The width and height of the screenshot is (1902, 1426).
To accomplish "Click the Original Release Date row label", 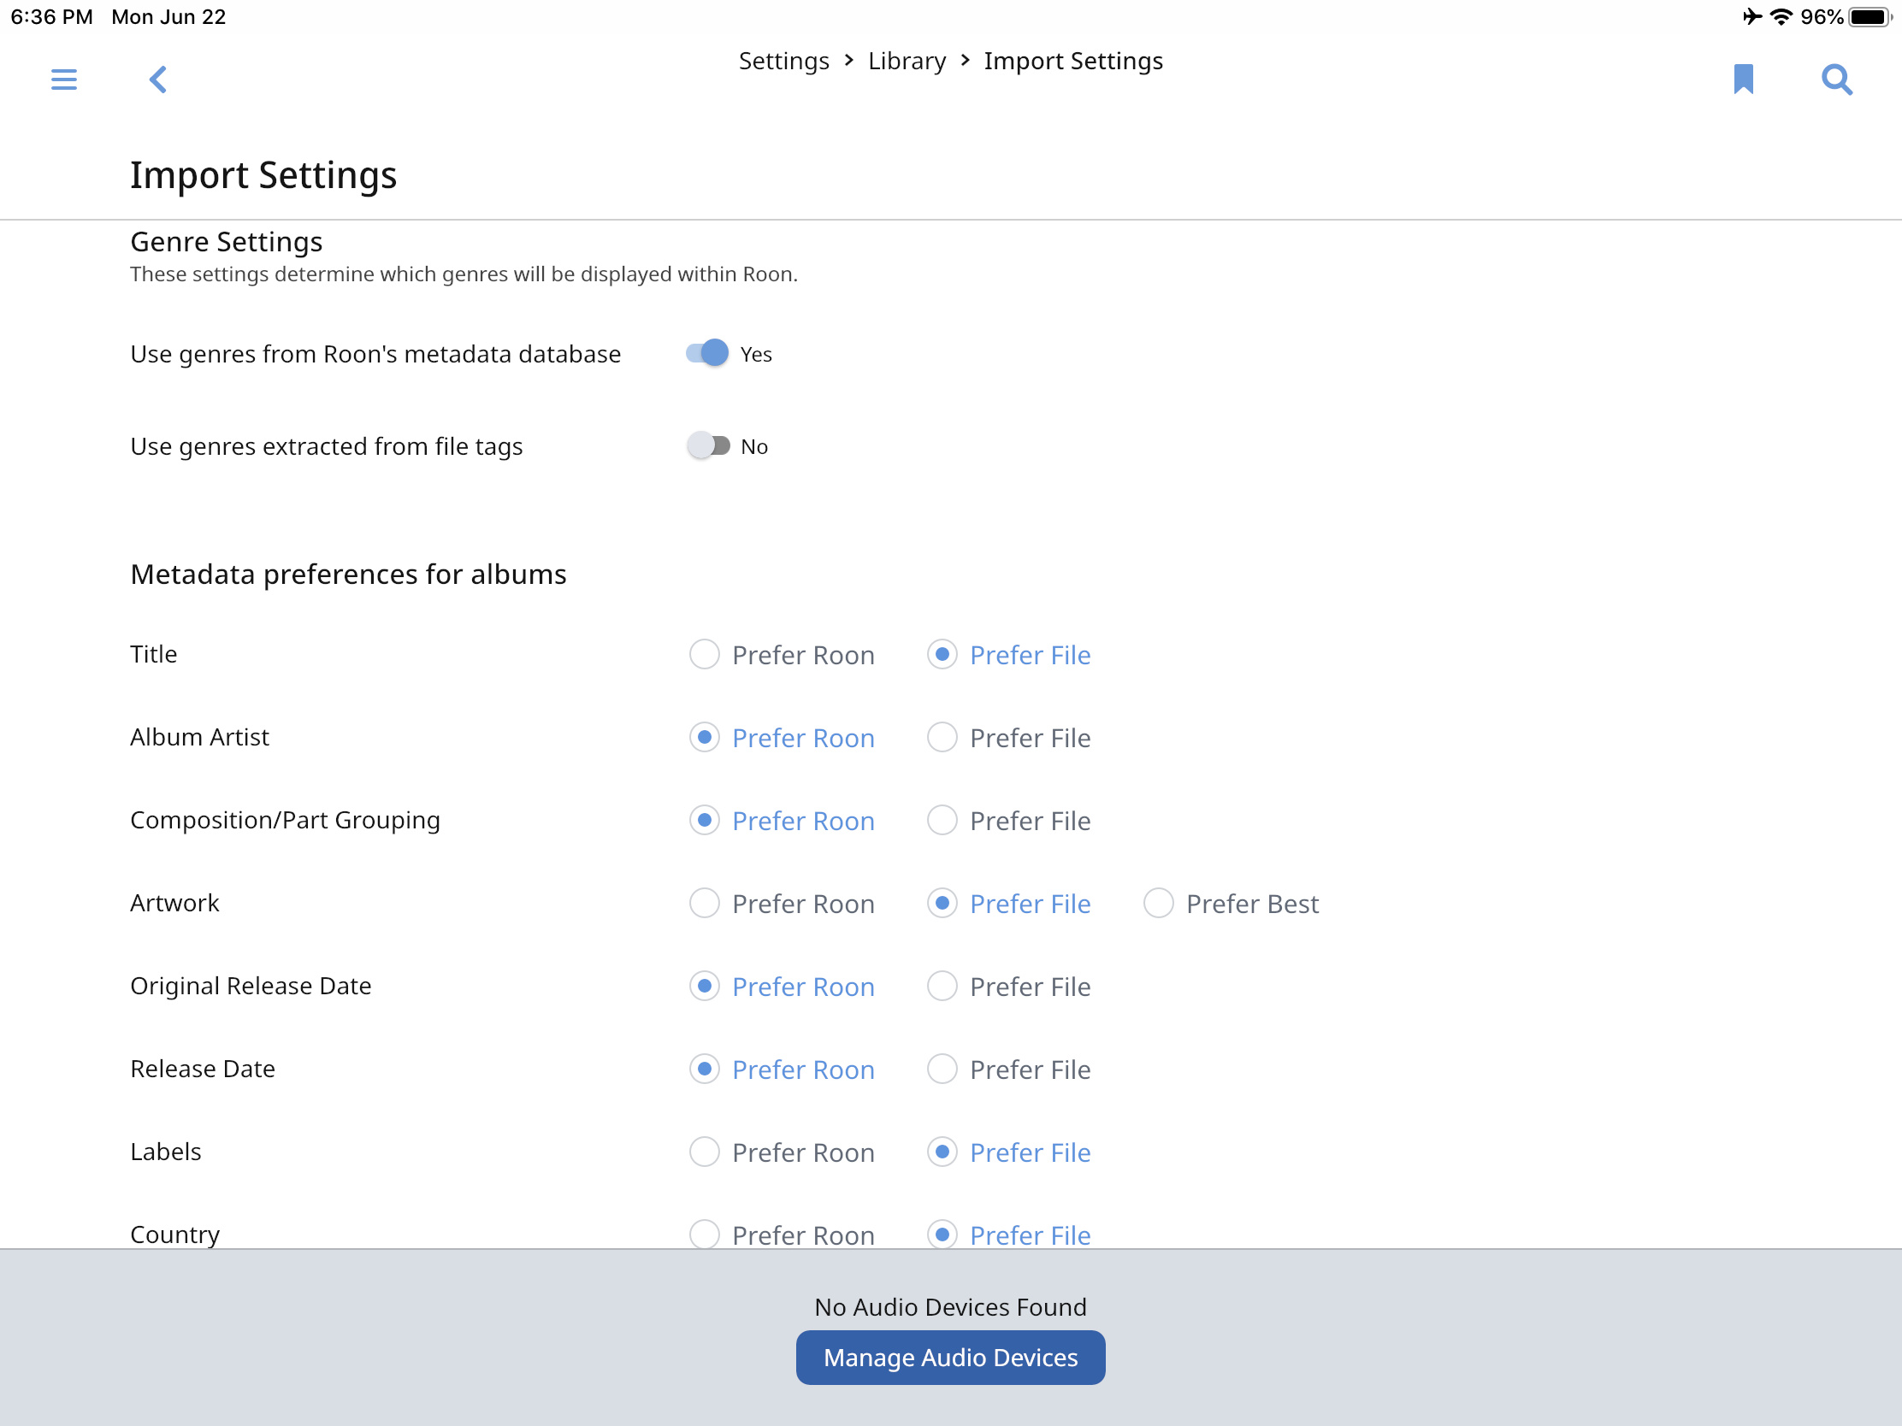I will (x=251, y=986).
